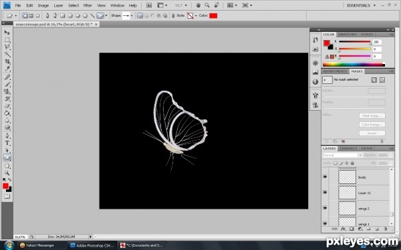
Task: Click the Color Range button
Action: click(x=372, y=125)
